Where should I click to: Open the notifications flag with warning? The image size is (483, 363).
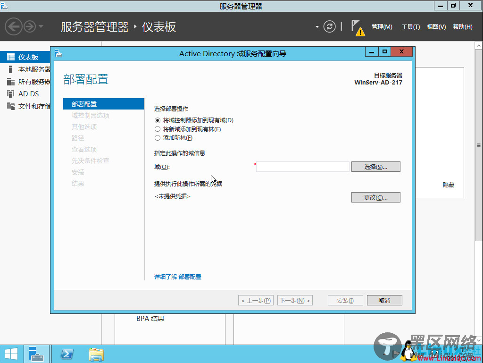[358, 28]
